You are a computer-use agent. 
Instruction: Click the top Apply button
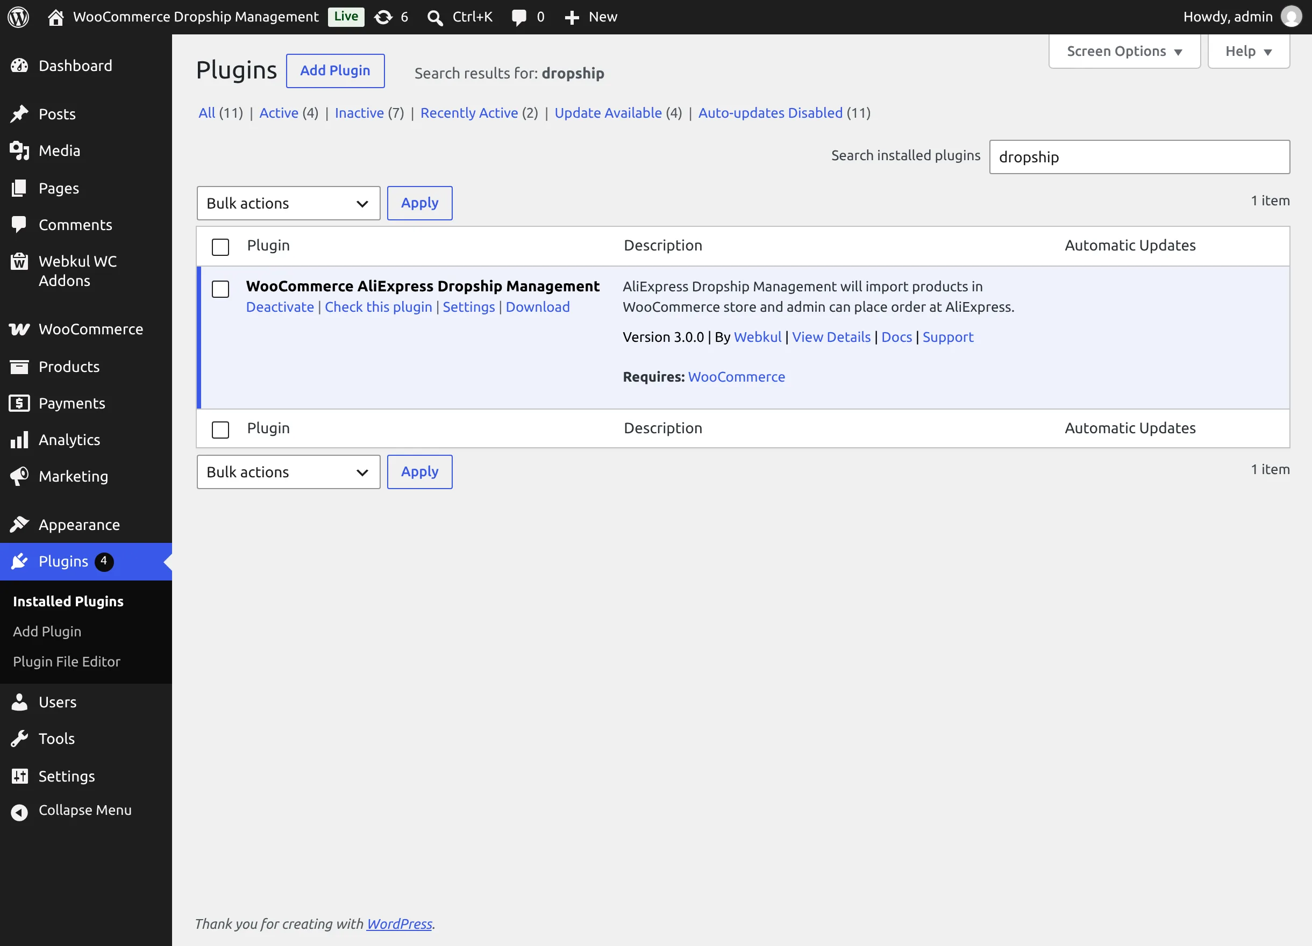[420, 203]
